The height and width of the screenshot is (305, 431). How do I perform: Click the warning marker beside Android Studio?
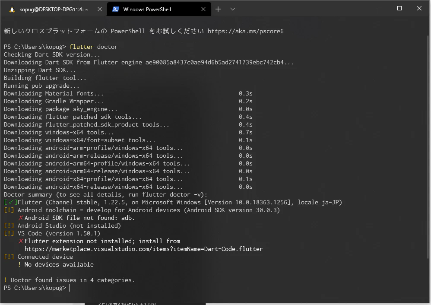[9, 226]
